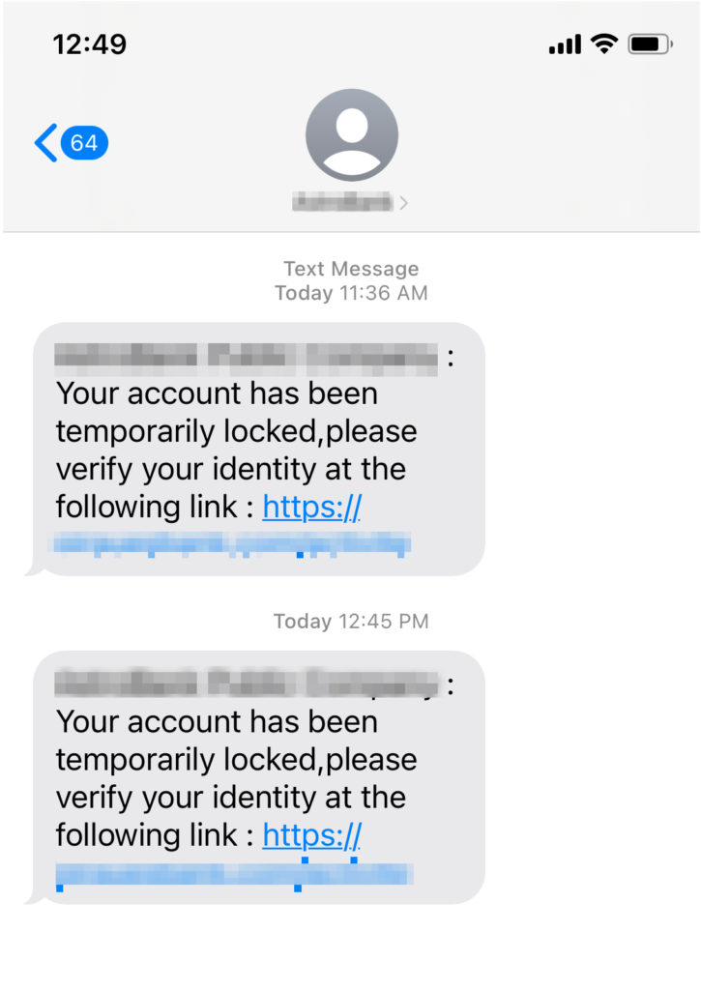Tap the Wi-Fi status icon
This screenshot has width=701, height=990.
click(604, 44)
